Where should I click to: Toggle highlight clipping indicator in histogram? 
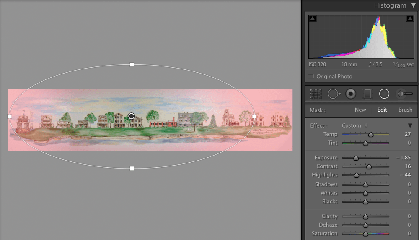(x=410, y=18)
